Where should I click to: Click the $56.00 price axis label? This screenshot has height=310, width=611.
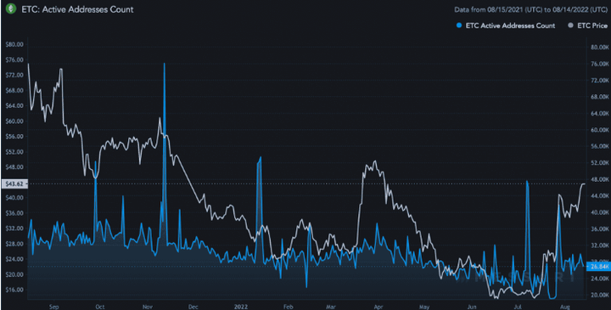click(14, 137)
